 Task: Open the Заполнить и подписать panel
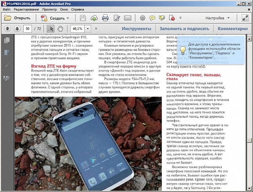point(184,29)
